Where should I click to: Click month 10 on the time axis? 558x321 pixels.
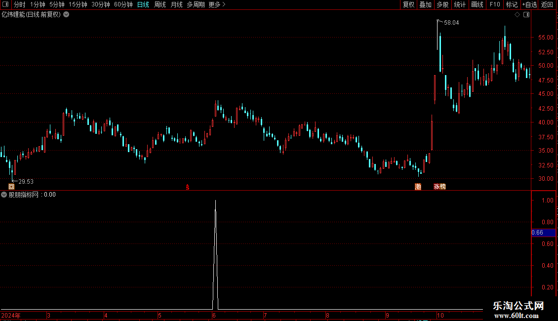tap(440, 316)
